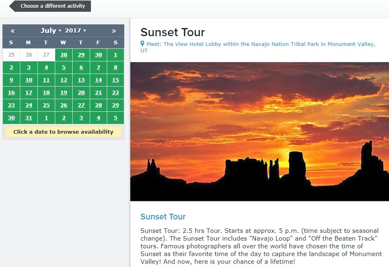Select August 5 in the last row

(116, 118)
